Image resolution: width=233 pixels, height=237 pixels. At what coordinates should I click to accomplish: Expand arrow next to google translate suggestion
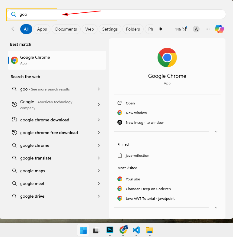pos(99,158)
